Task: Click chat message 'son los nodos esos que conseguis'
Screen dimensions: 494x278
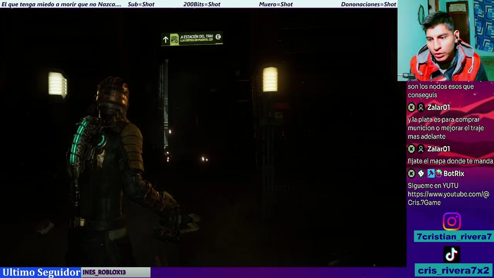Action: pos(441,91)
